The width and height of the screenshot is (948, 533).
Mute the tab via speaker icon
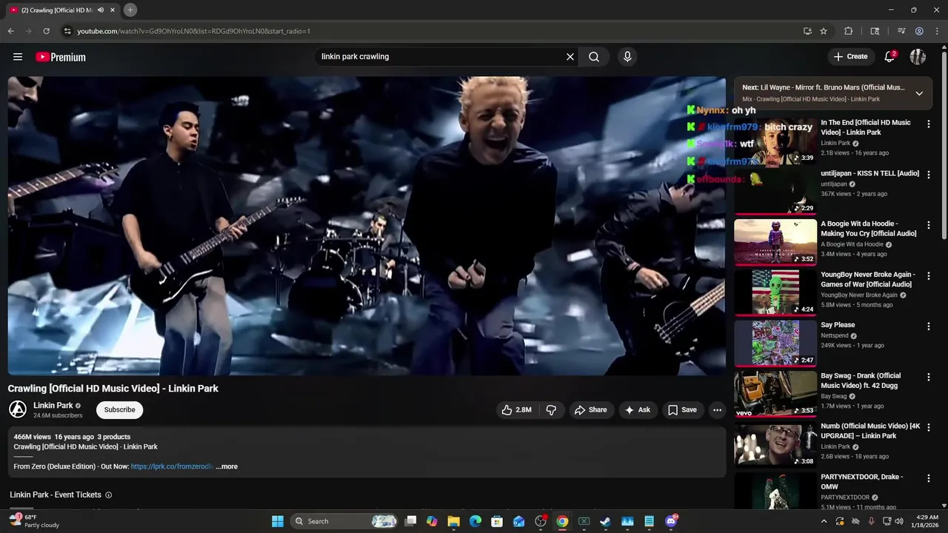(x=100, y=10)
